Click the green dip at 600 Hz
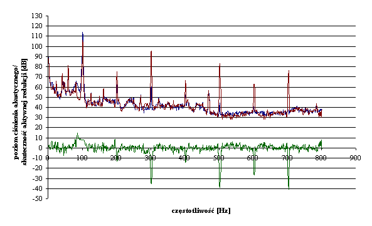372x226 pixels. pyautogui.click(x=254, y=175)
